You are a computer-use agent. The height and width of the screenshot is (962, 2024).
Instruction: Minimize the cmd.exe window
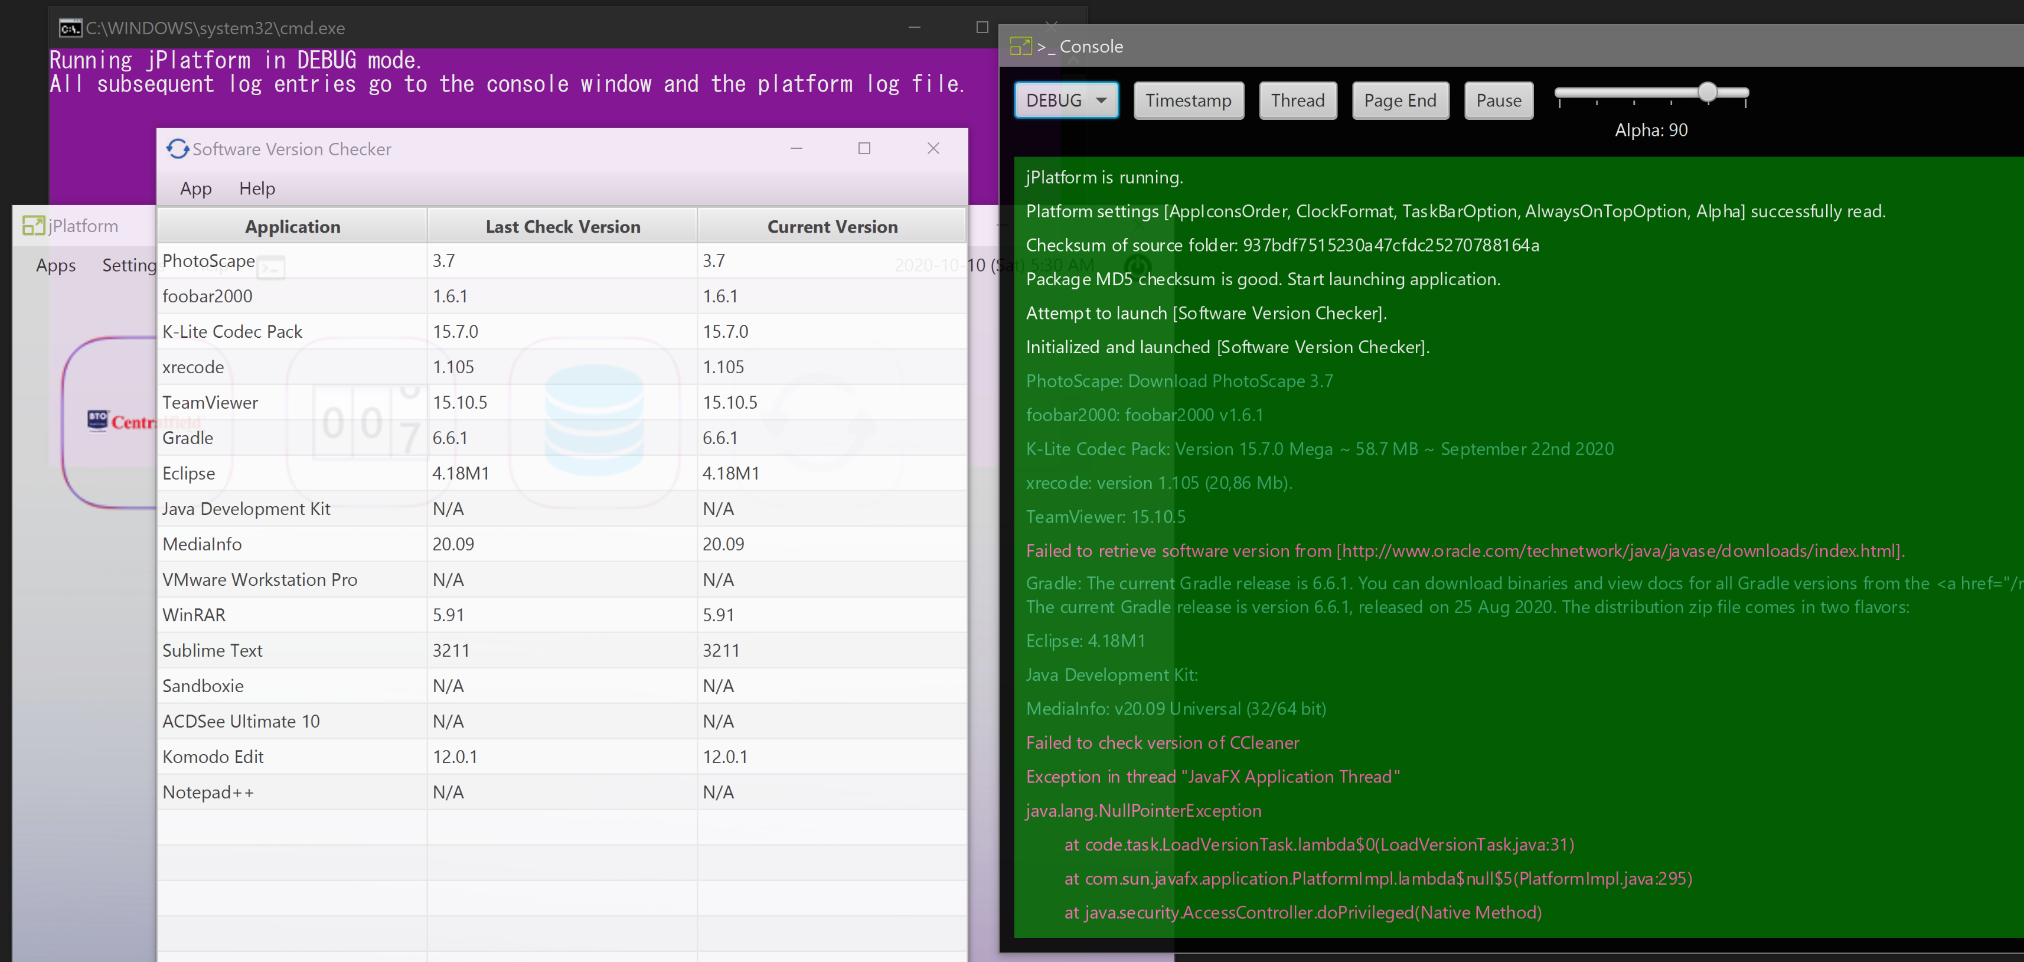coord(914,28)
